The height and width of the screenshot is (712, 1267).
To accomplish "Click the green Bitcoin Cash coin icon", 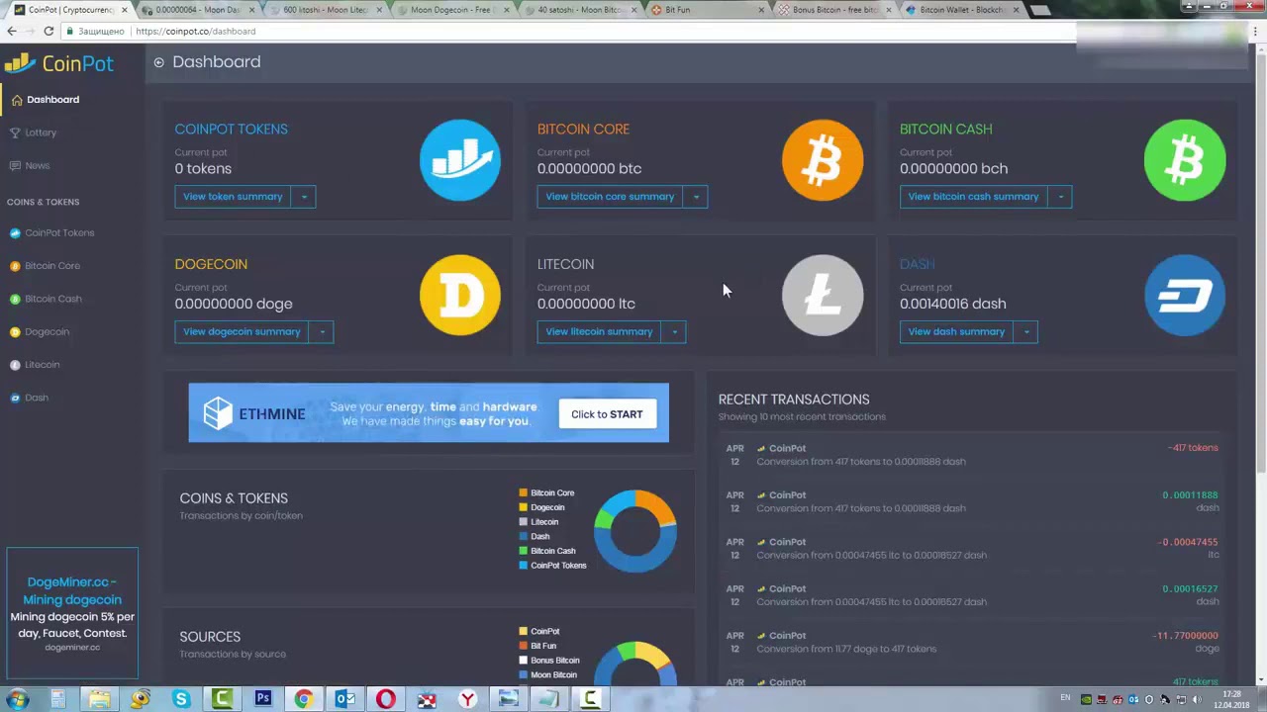I will click(1185, 160).
